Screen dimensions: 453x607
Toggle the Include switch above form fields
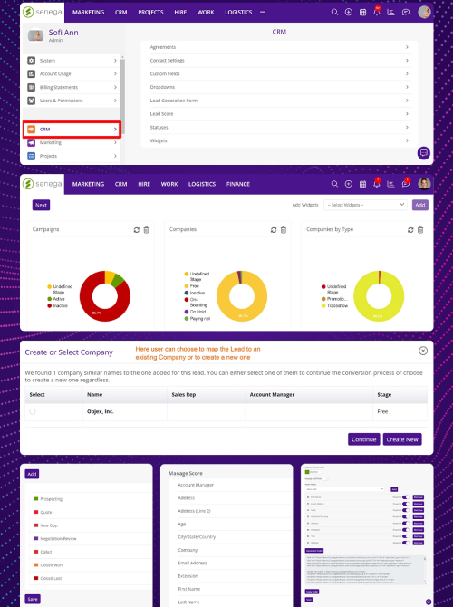325,479
